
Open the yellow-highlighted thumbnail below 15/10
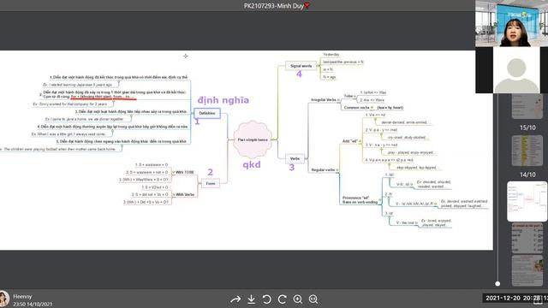pos(527,151)
